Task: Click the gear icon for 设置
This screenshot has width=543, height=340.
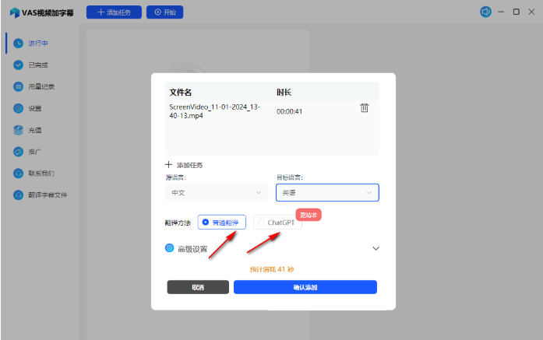Action: 19,108
